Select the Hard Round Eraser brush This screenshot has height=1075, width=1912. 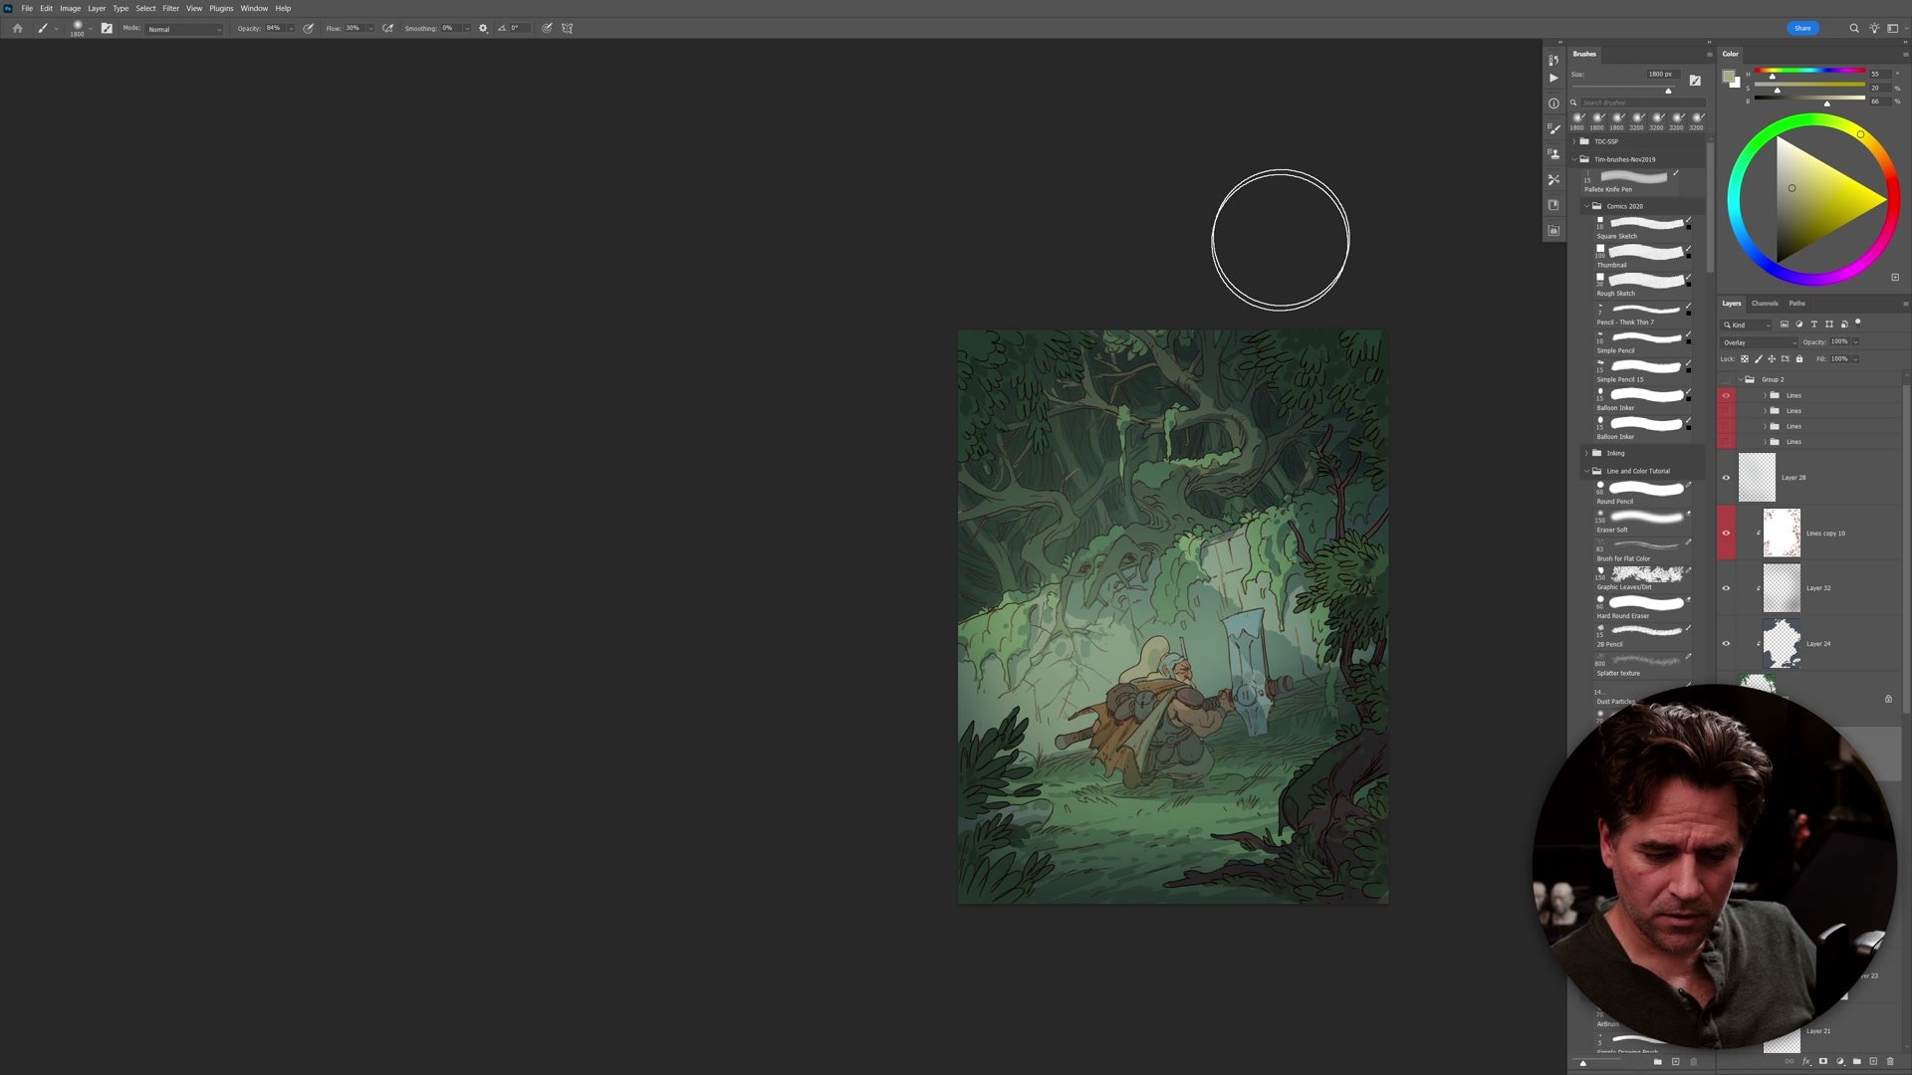tap(1643, 608)
